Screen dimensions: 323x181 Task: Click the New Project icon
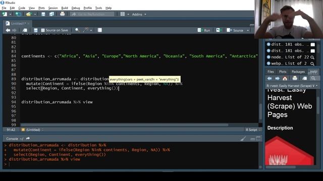18,14
